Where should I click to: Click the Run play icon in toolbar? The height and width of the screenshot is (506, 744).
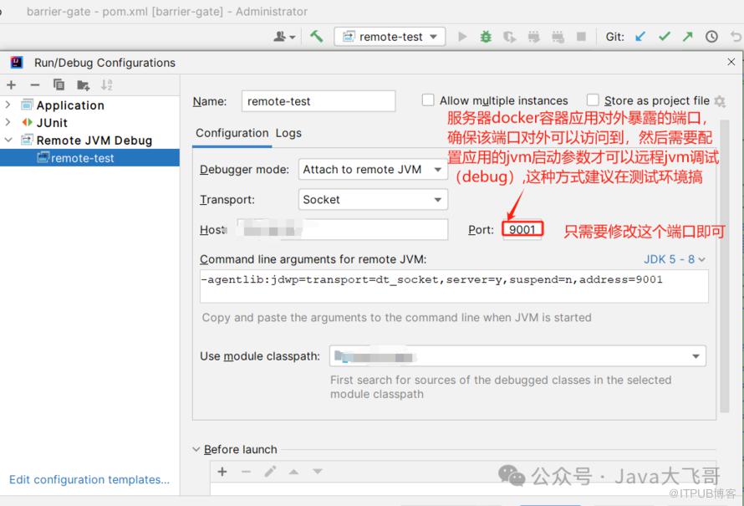462,37
